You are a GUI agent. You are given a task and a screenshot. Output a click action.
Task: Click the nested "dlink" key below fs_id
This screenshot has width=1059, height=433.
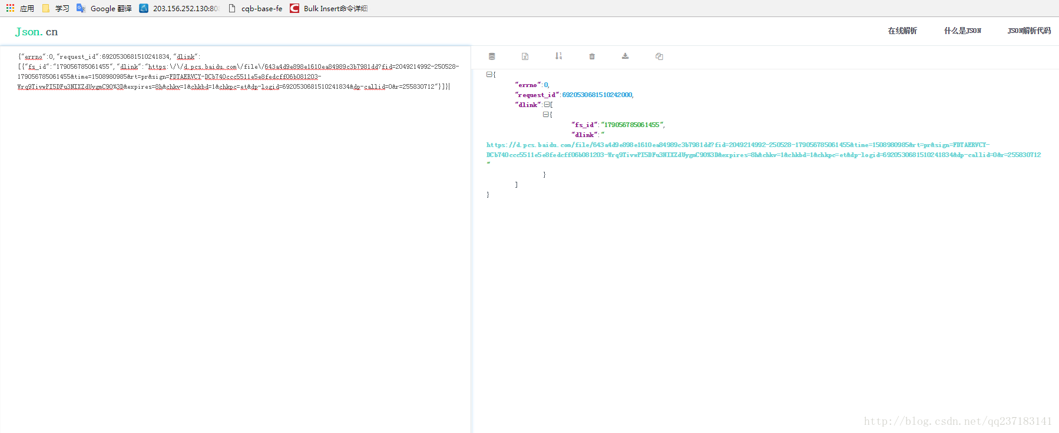click(585, 135)
